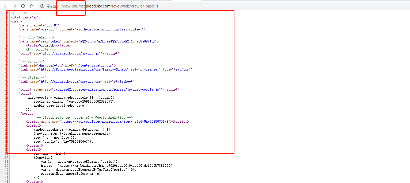Focus the address bar with view-source URL
The image size is (410, 183).
click(110, 6)
